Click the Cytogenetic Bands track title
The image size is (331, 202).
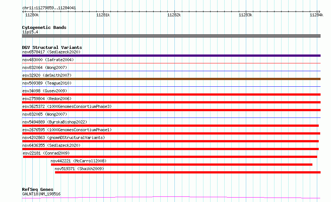click(x=44, y=27)
